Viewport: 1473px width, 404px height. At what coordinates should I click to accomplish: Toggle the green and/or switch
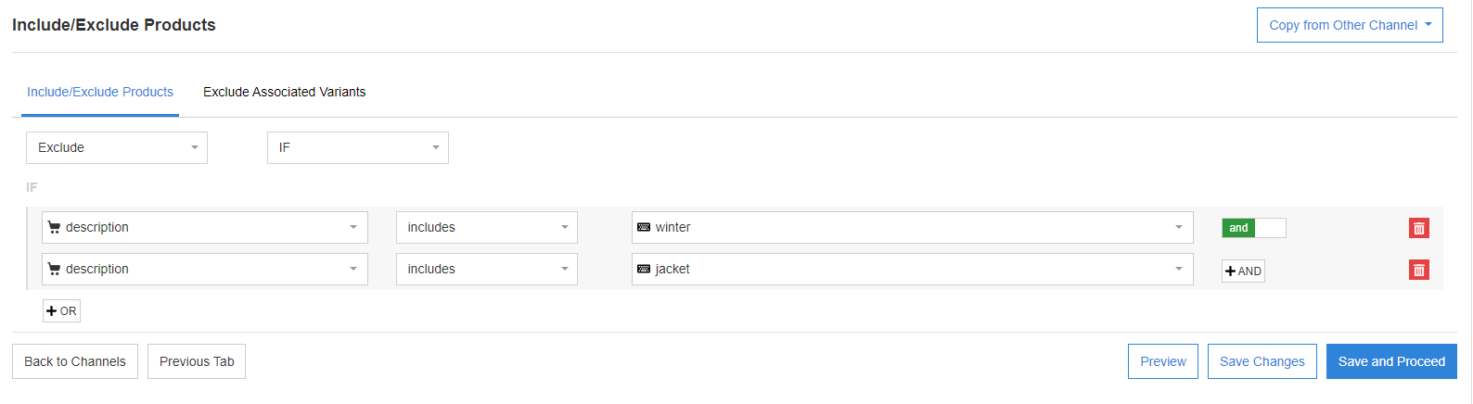tap(1253, 228)
